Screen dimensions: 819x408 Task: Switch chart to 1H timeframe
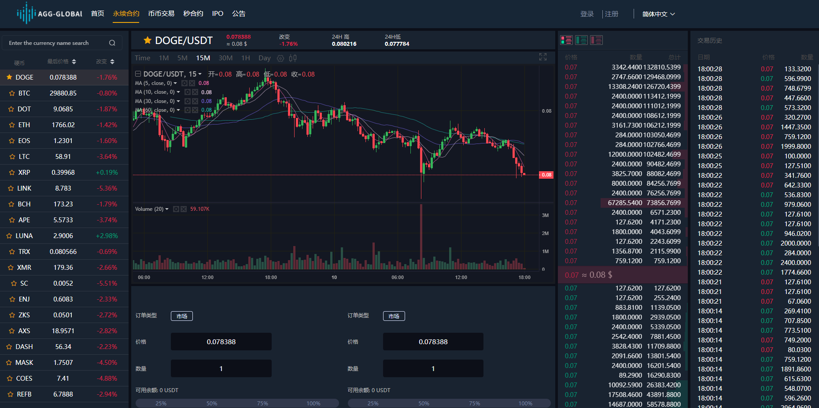point(245,58)
